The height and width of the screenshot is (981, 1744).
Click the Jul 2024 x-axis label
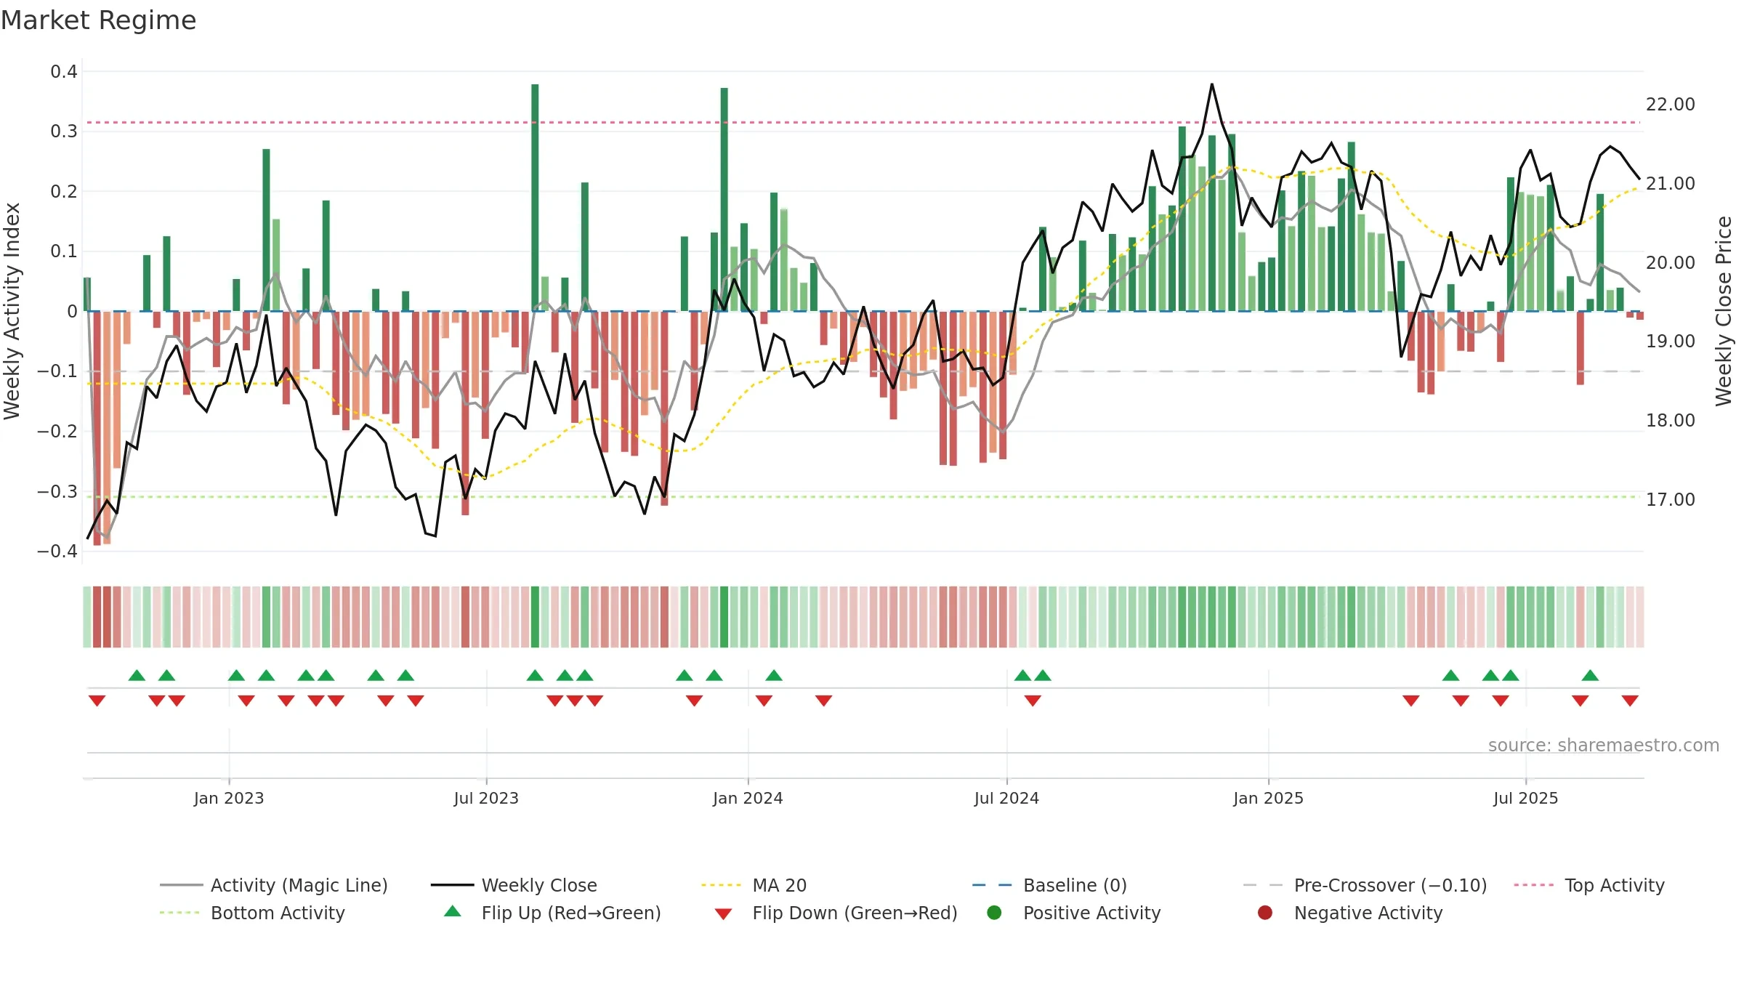tap(1006, 798)
